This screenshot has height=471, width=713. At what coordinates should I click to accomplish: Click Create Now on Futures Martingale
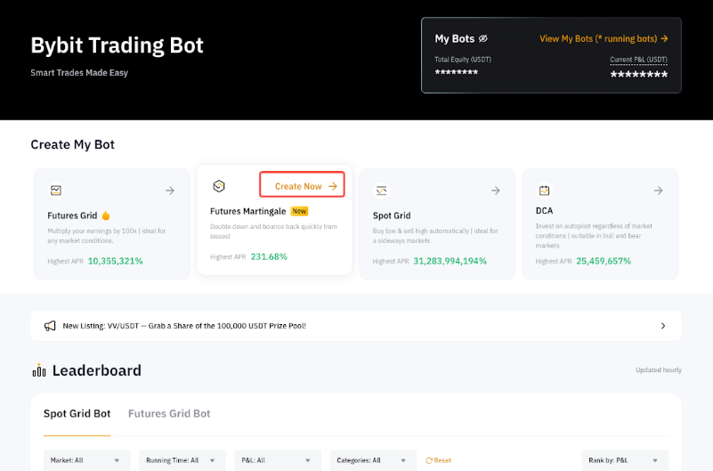coord(302,186)
